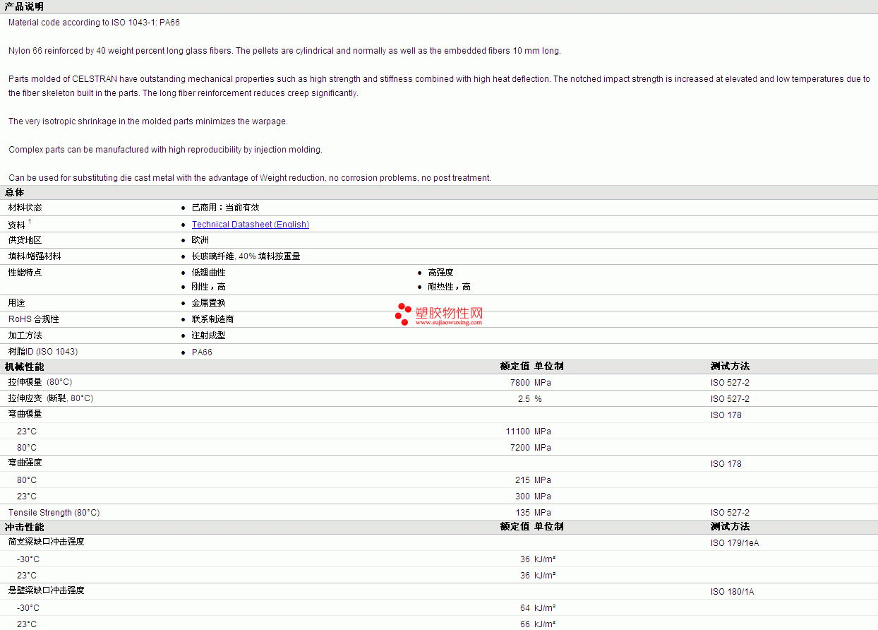This screenshot has height=630, width=878.
Task: Click the 机械性能 section header
Action: click(24, 367)
